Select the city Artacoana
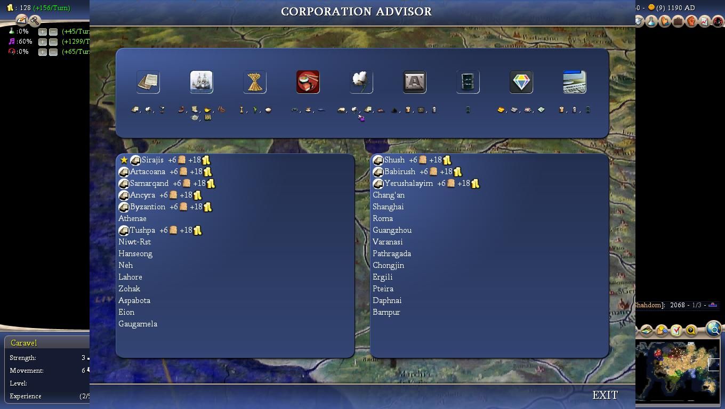 coord(148,171)
